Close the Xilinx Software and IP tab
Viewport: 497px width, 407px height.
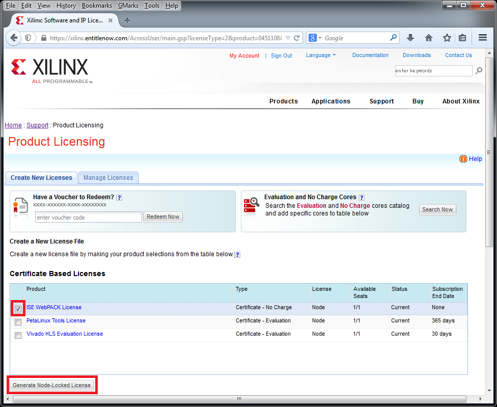coord(111,20)
